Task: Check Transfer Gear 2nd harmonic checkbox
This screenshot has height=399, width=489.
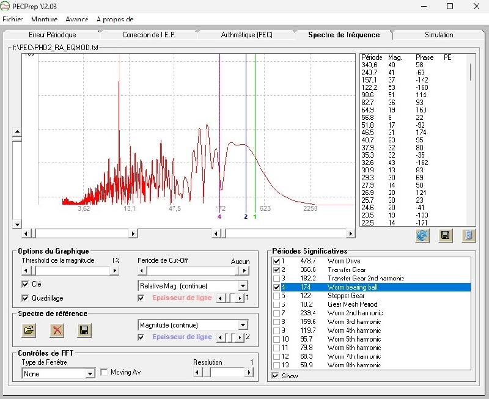Action: (x=276, y=279)
